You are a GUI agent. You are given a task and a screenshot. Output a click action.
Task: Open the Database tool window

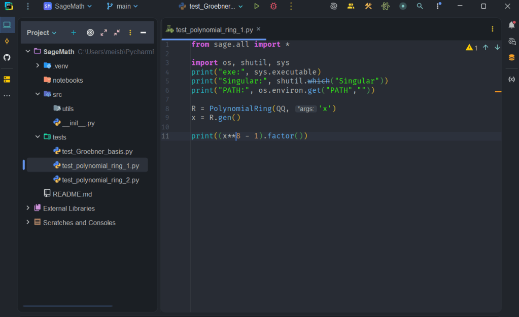click(x=512, y=57)
